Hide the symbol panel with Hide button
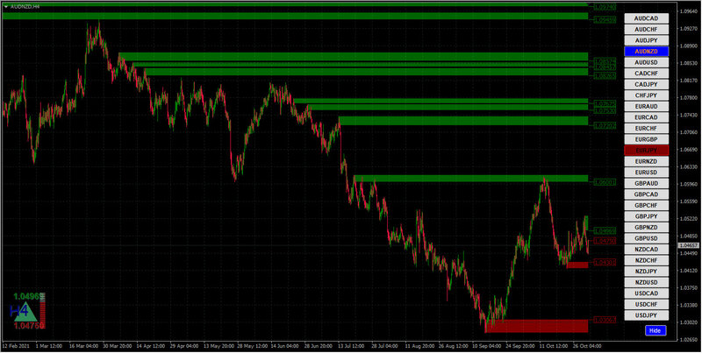 tap(655, 330)
